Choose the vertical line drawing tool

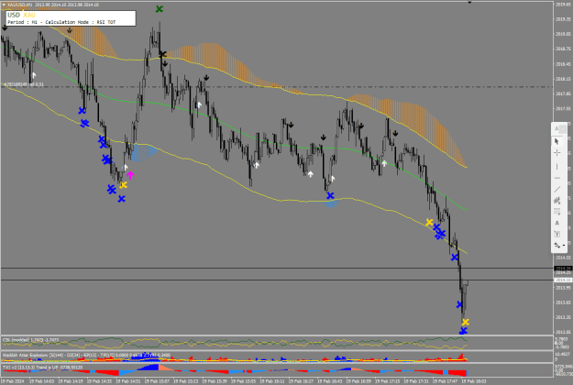coord(556,167)
